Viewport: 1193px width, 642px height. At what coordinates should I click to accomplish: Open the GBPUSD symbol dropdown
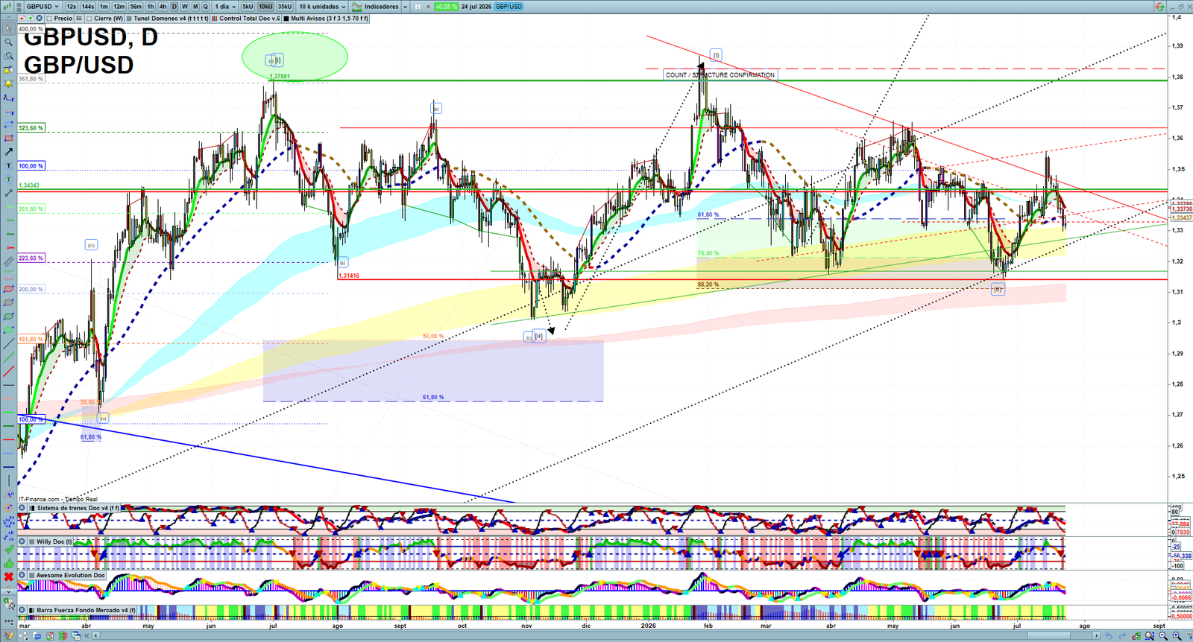(x=43, y=7)
